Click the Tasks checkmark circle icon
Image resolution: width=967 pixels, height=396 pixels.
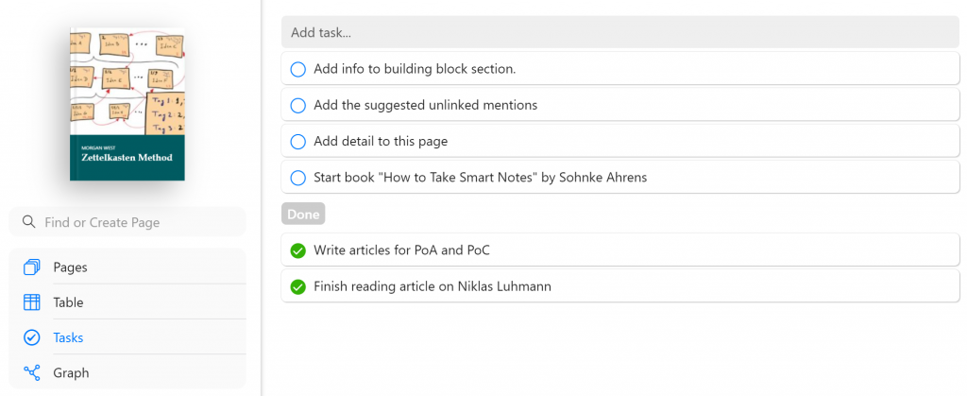[x=32, y=337]
